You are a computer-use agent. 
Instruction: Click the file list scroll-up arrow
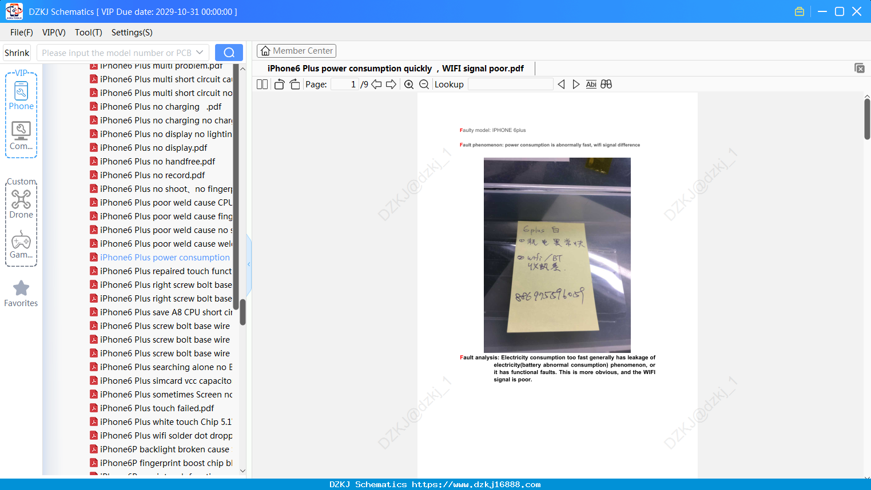tap(242, 69)
